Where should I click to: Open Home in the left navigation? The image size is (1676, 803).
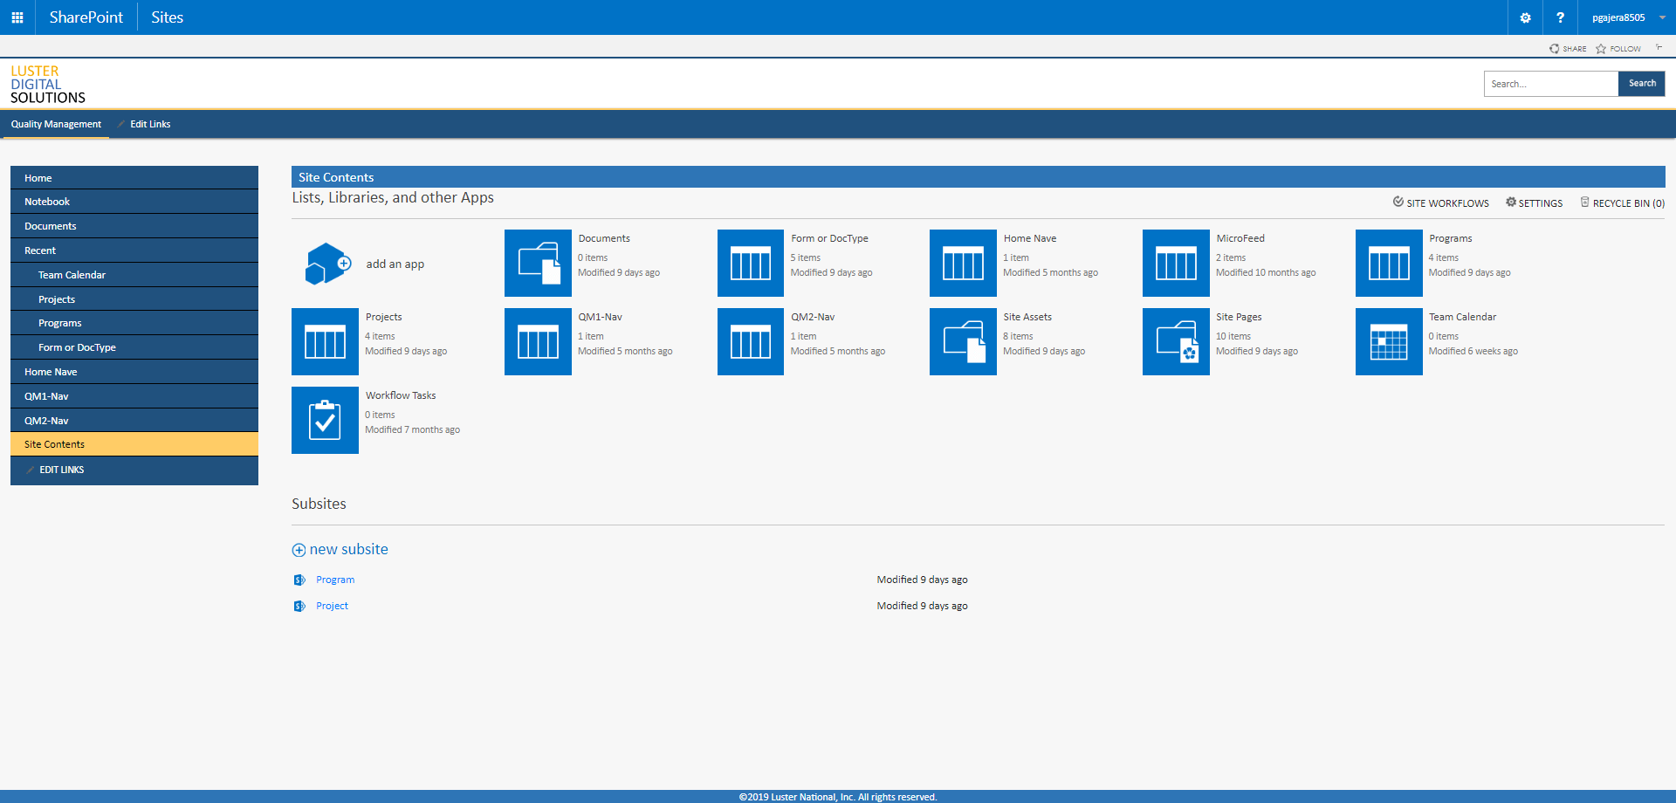(134, 178)
